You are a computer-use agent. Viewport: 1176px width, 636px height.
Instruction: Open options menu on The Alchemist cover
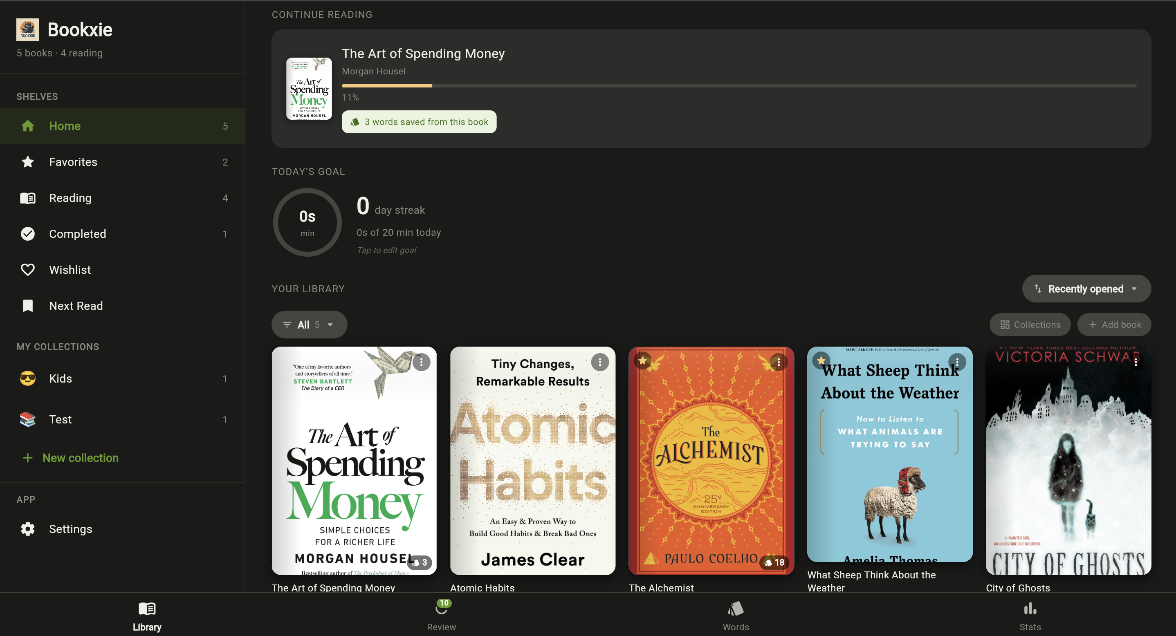[x=779, y=362]
